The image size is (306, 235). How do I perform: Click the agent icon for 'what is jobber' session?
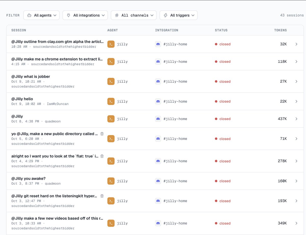(111, 81)
